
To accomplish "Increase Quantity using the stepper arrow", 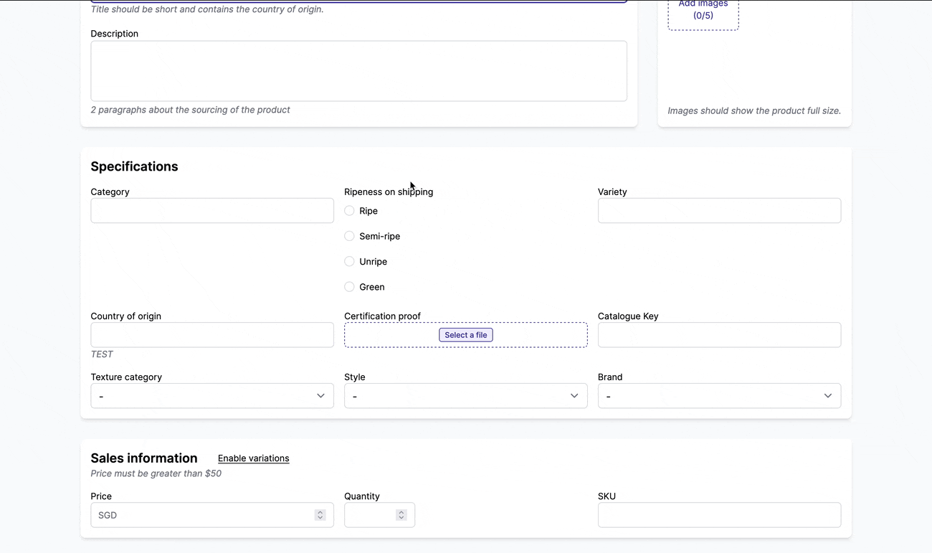I will click(401, 511).
